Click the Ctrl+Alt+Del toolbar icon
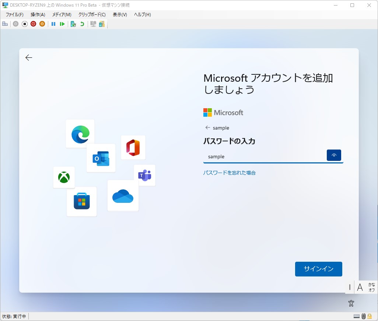The height and width of the screenshot is (321, 378). 5,24
